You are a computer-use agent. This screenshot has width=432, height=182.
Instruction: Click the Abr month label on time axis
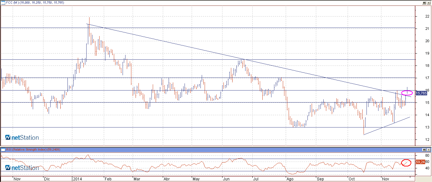pos(166,179)
